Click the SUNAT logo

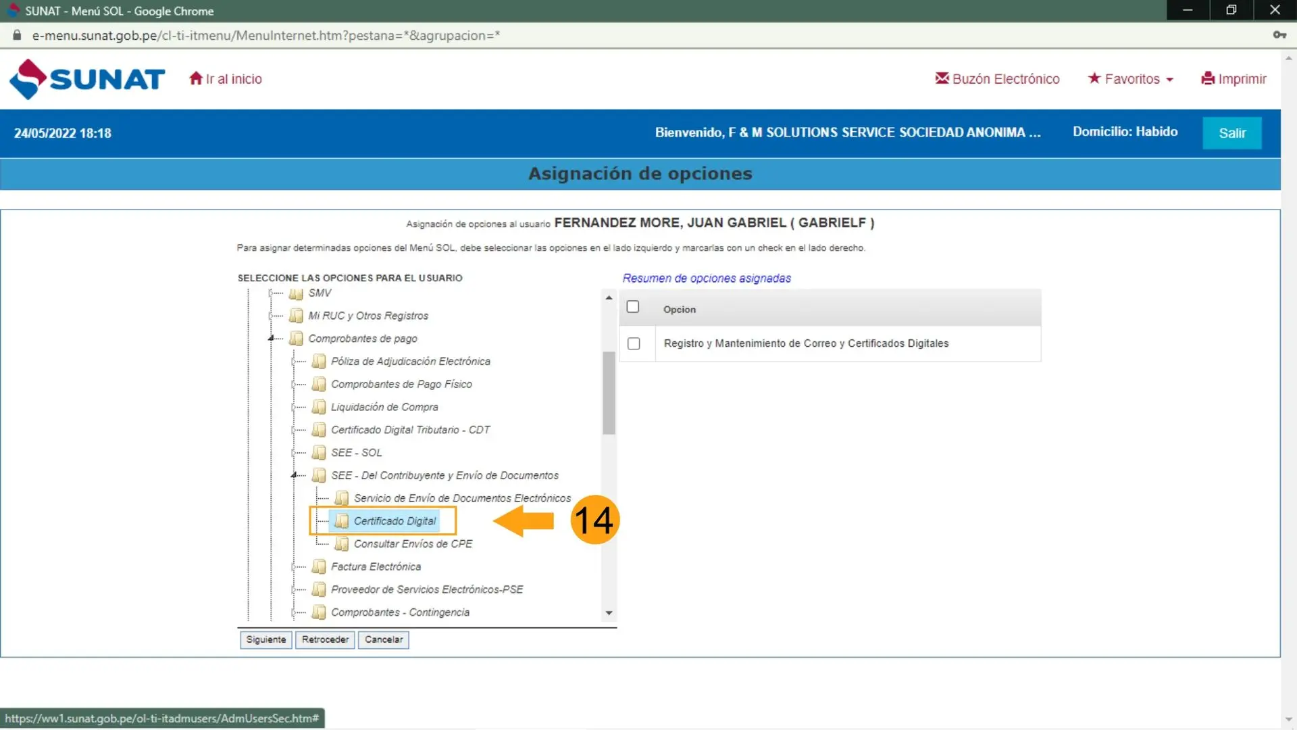point(87,79)
